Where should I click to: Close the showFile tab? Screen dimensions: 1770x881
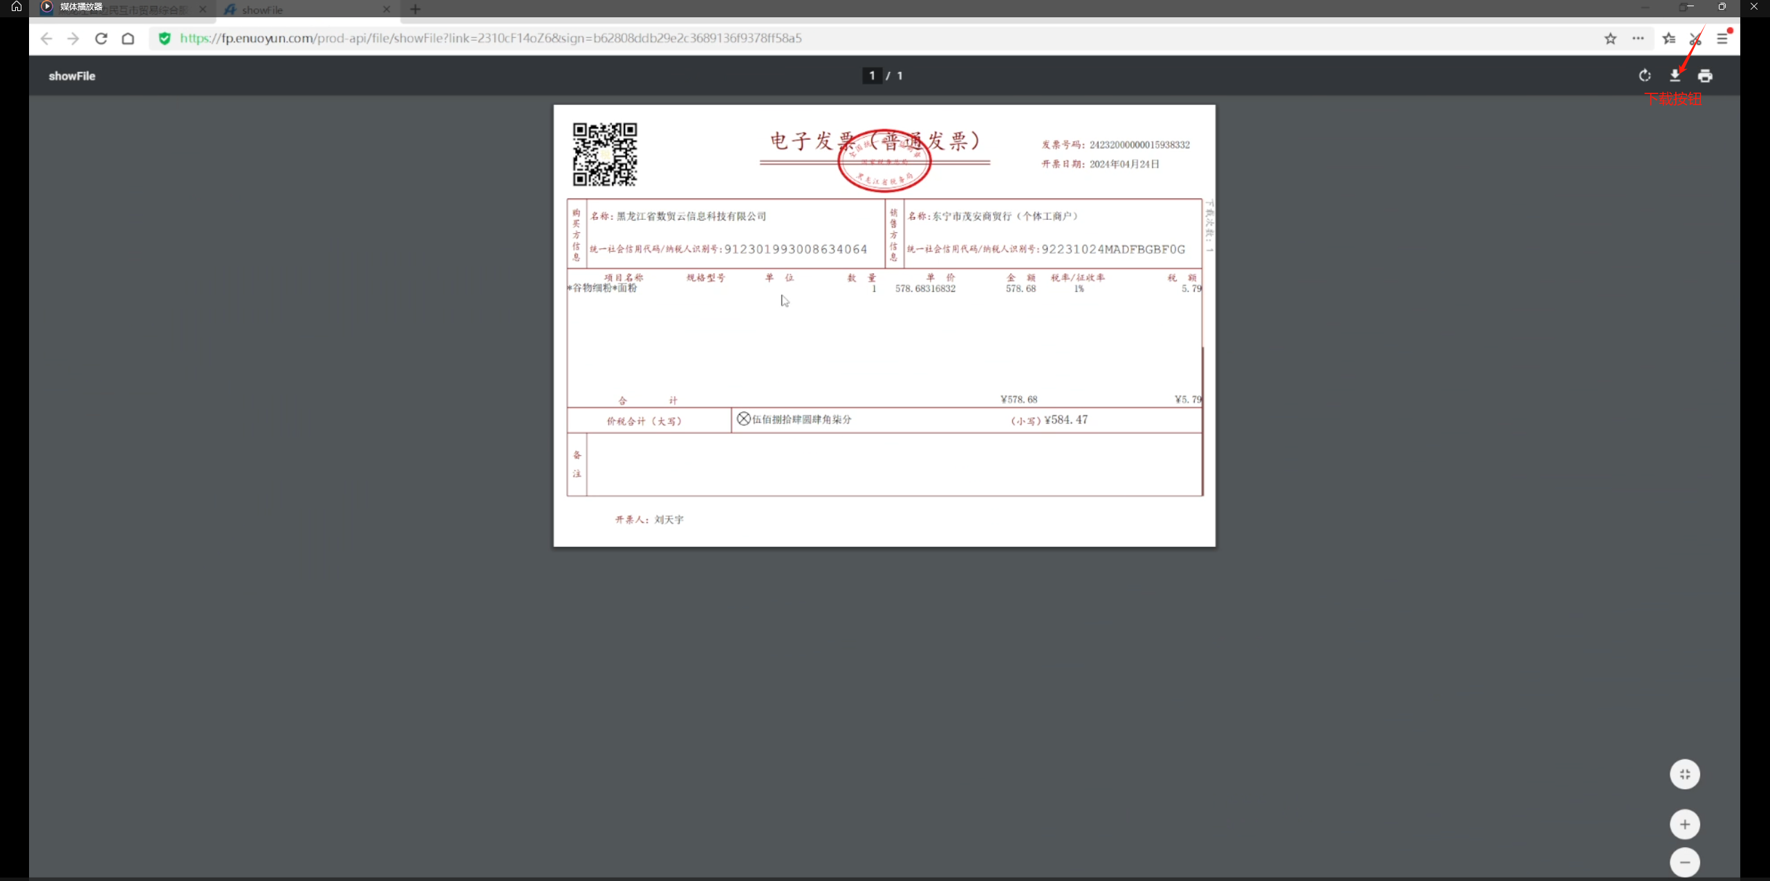(386, 10)
